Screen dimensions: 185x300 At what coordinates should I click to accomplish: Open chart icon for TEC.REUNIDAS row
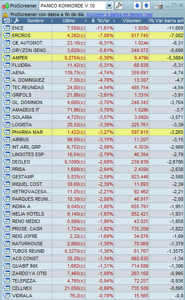[7, 87]
